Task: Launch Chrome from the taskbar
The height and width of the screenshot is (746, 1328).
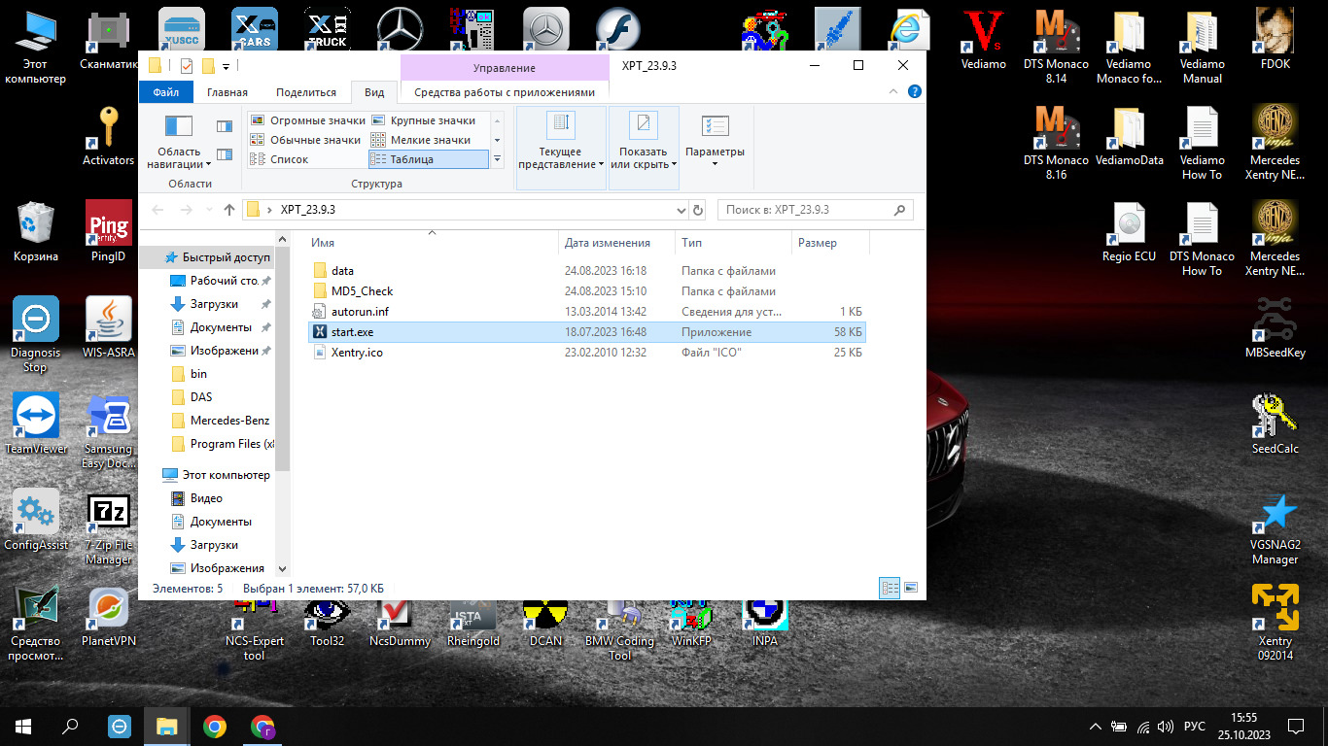Action: pyautogui.click(x=215, y=726)
